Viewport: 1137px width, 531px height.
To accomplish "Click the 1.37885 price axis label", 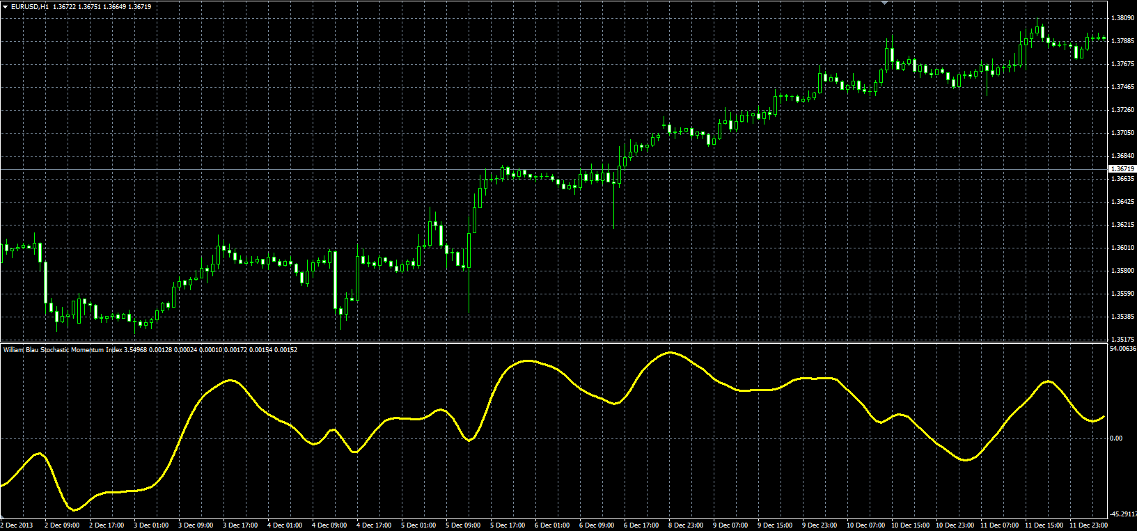I will (x=1123, y=41).
